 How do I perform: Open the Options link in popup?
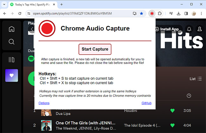(x=44, y=103)
